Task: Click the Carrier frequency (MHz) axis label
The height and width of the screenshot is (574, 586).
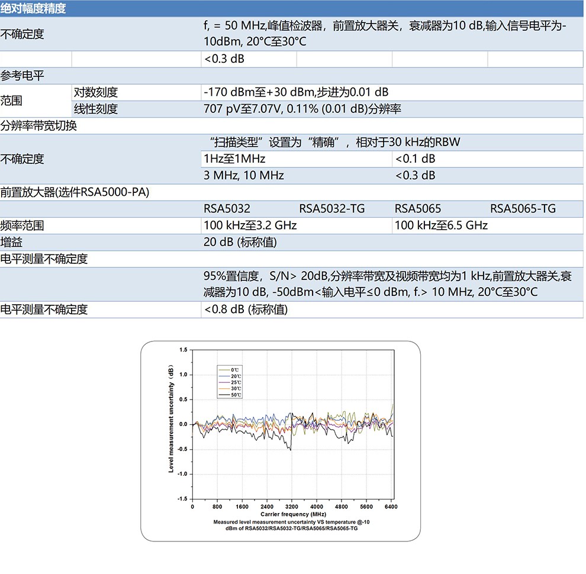Action: click(292, 515)
